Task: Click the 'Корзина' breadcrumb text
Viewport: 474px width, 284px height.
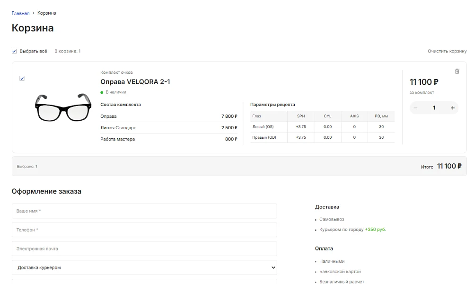Action: tap(46, 13)
